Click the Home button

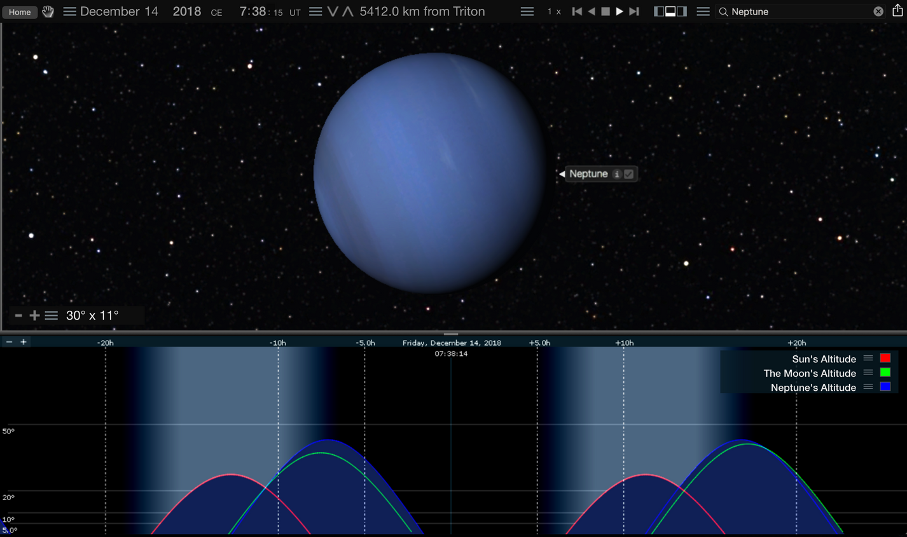coord(20,11)
